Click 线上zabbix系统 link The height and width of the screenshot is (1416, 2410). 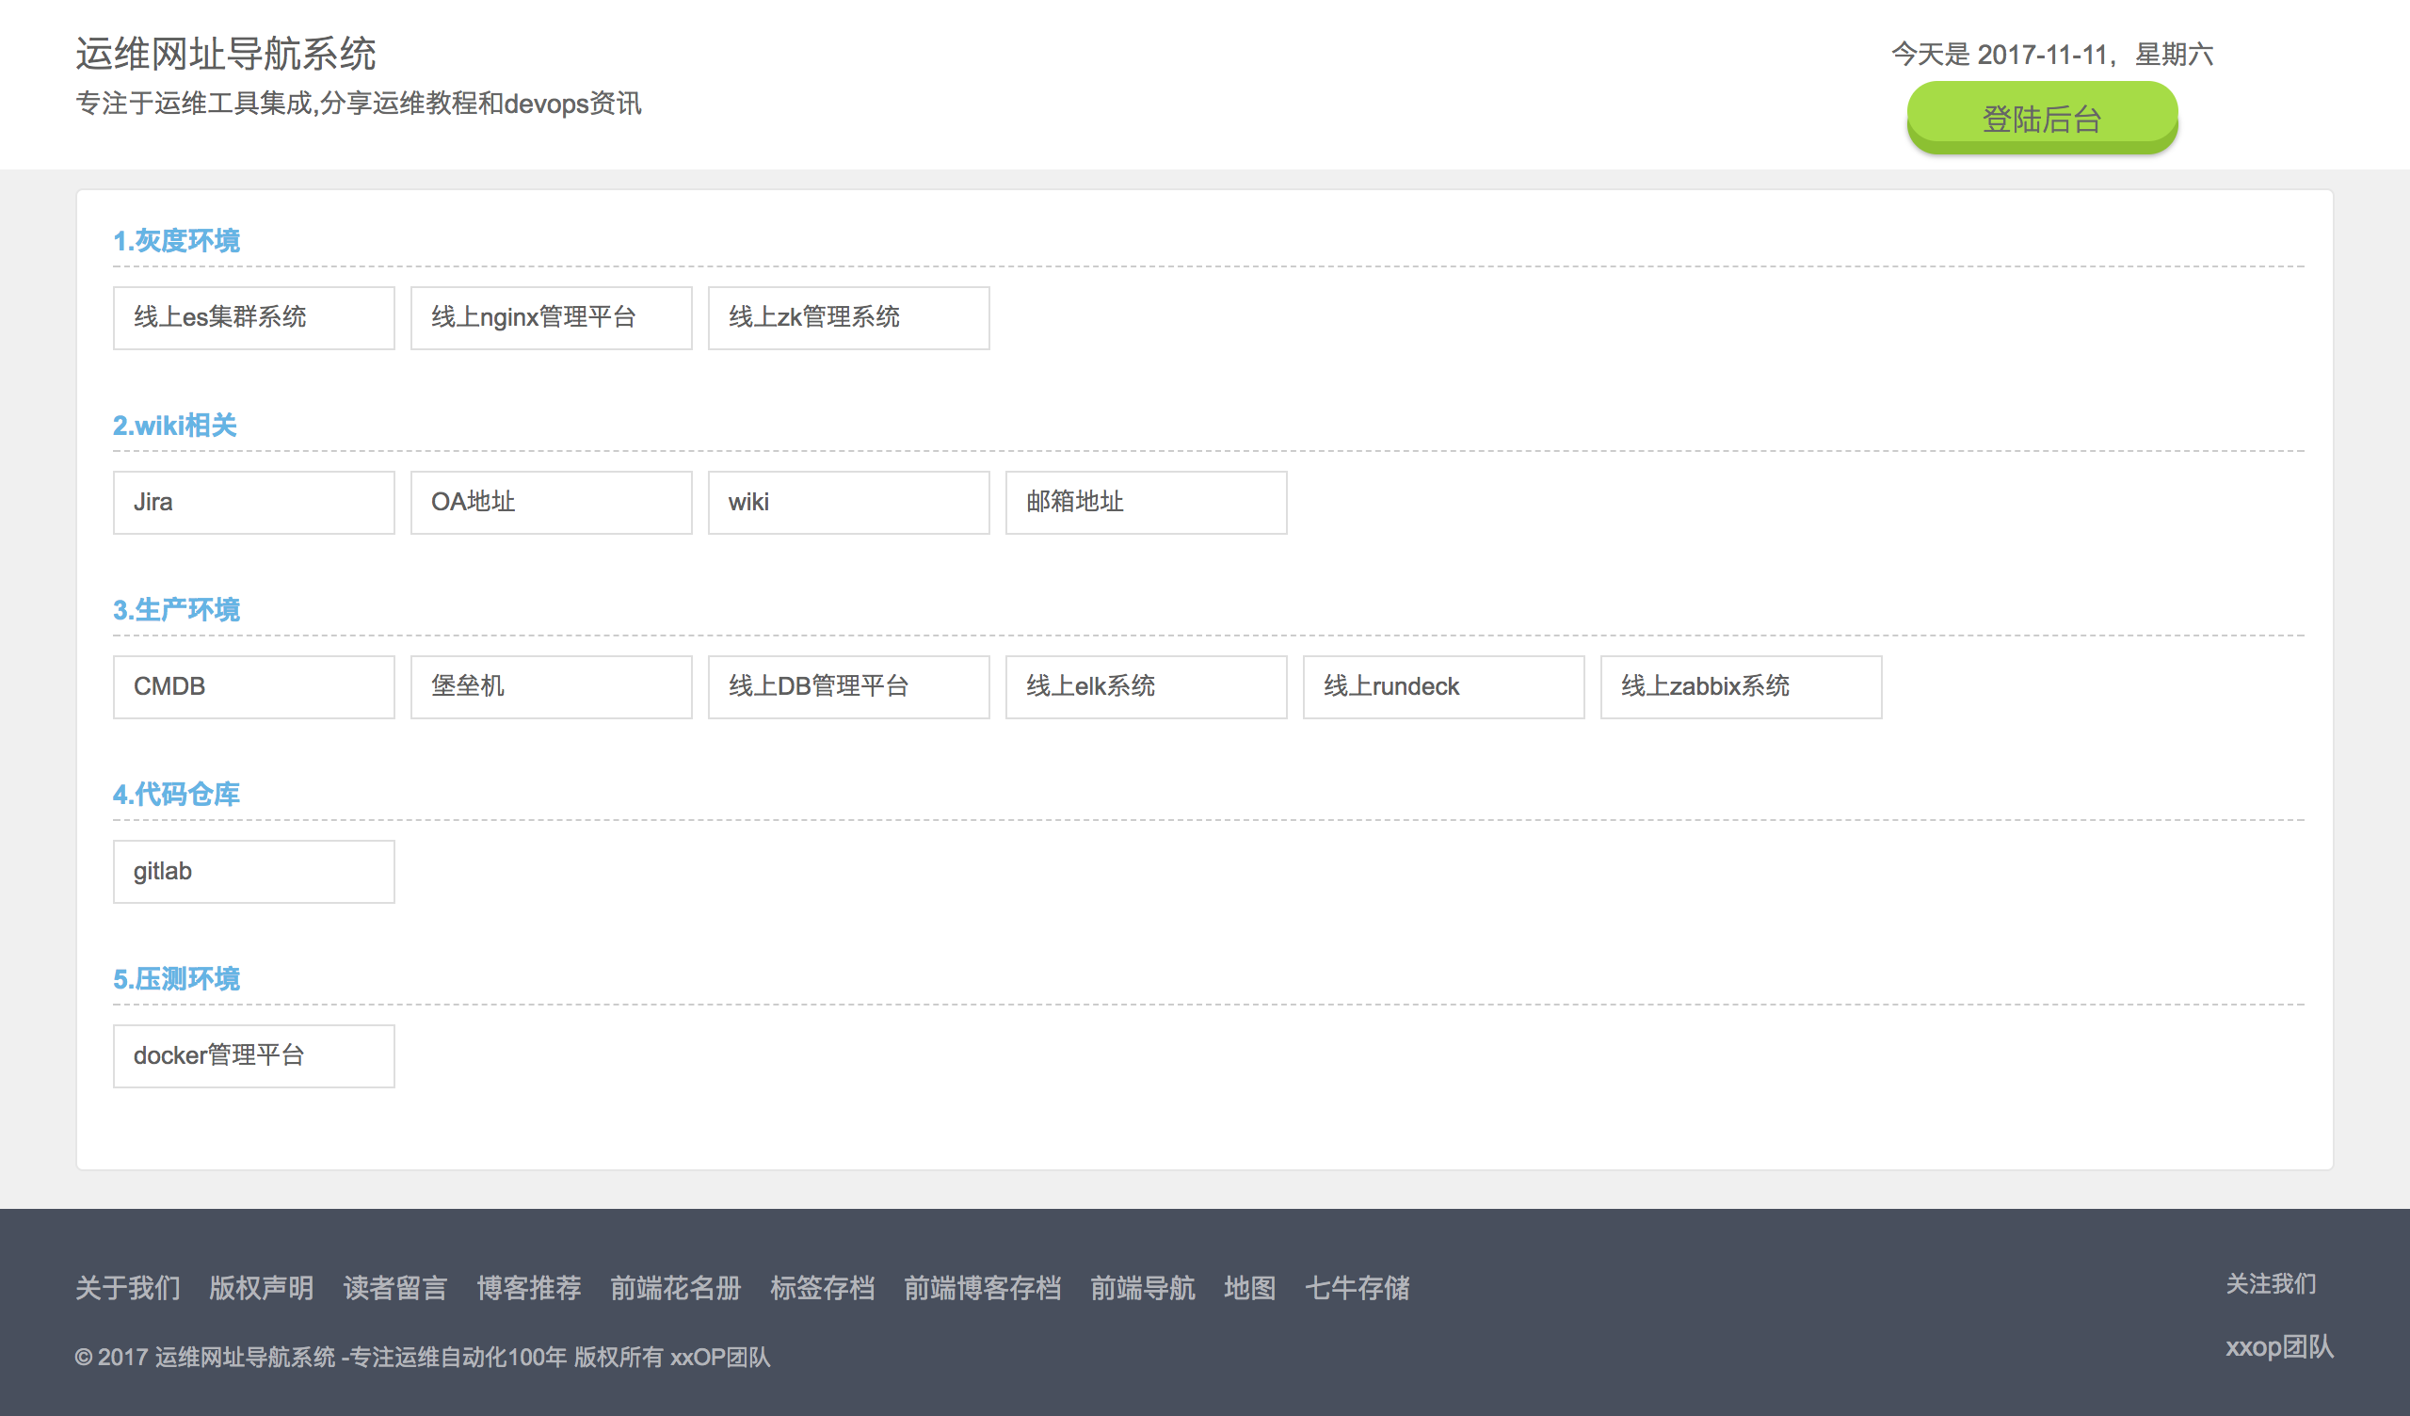click(x=1741, y=687)
